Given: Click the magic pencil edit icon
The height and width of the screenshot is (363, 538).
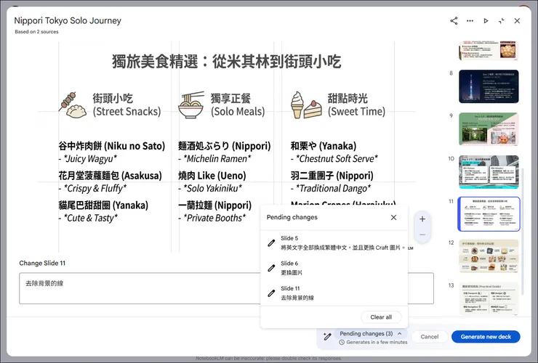Looking at the screenshot, I should coord(327,337).
